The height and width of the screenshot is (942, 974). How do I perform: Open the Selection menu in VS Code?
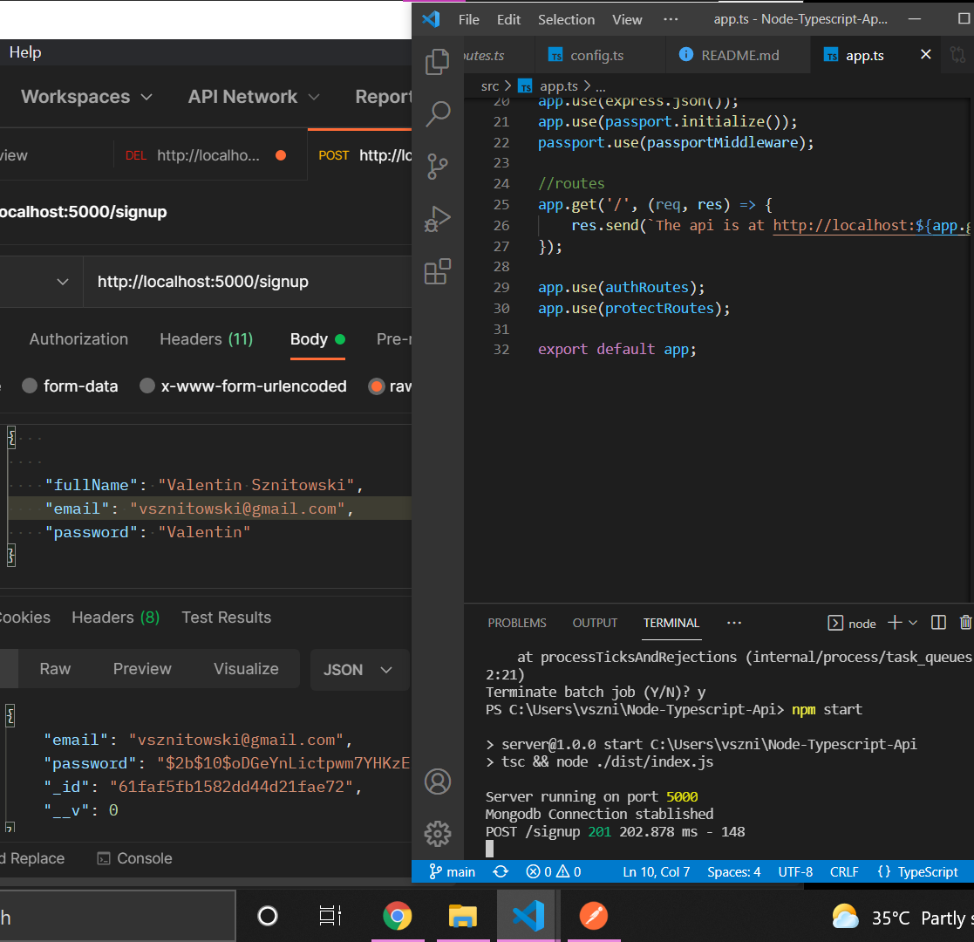coord(566,19)
